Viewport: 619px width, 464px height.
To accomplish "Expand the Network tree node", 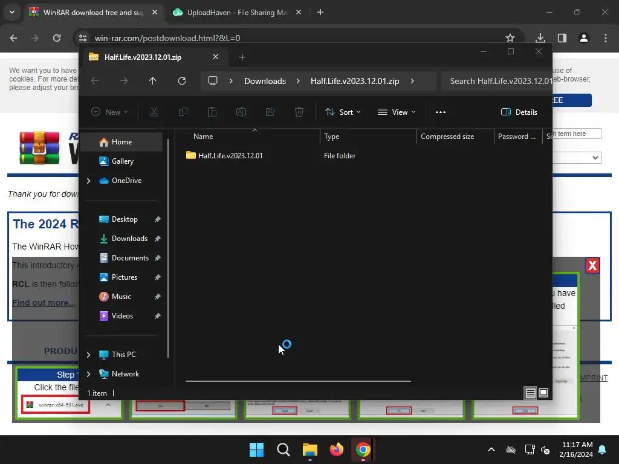I will [88, 374].
